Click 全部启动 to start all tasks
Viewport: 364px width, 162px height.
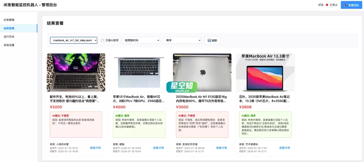(351, 5)
